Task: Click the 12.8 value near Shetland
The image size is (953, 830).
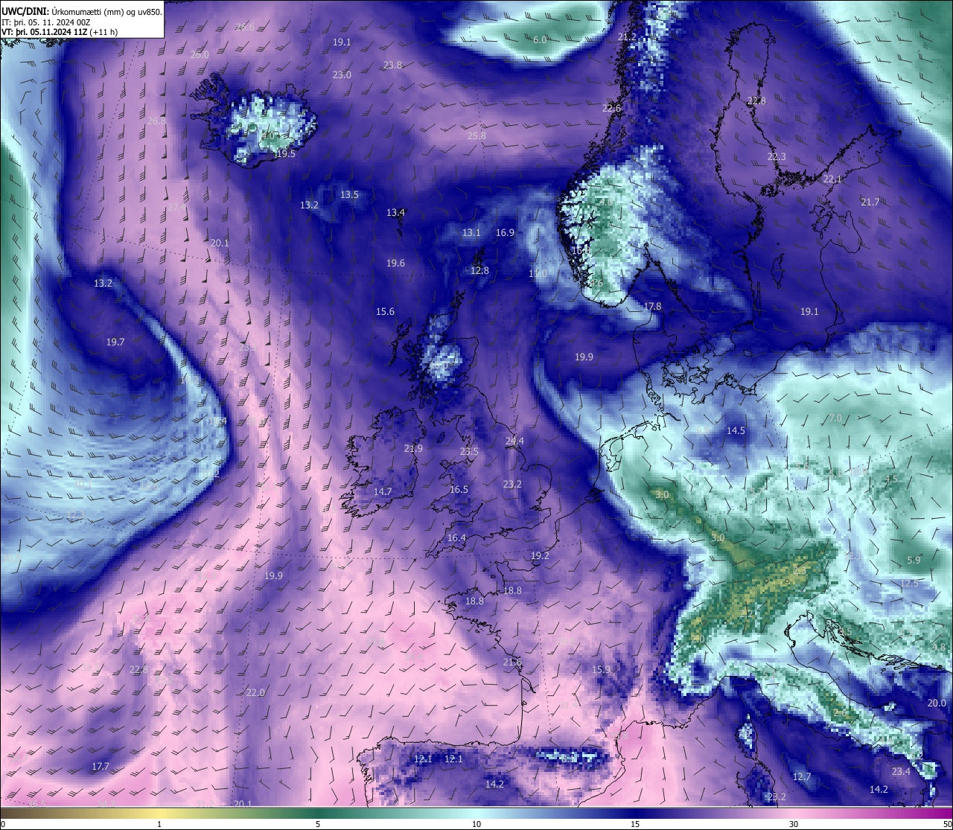Action: coord(479,270)
